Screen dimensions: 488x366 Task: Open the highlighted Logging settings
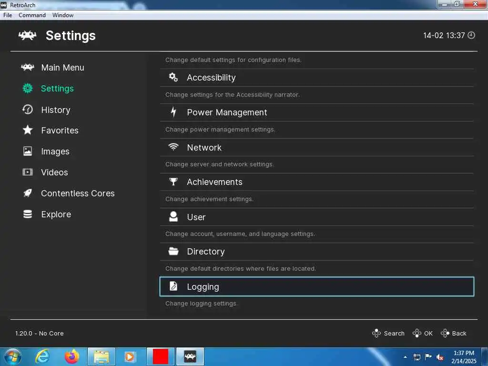[x=317, y=286]
